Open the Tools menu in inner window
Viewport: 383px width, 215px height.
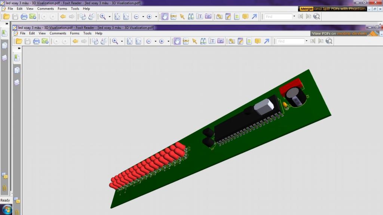(x=87, y=33)
